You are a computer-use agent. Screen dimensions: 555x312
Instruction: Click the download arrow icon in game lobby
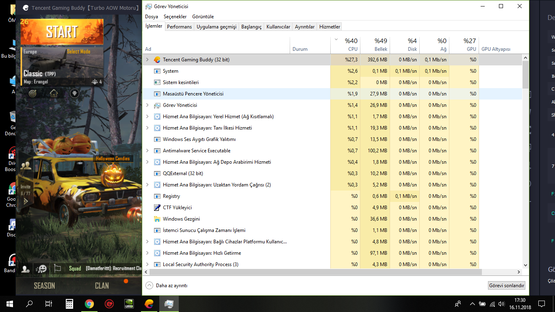tap(74, 93)
